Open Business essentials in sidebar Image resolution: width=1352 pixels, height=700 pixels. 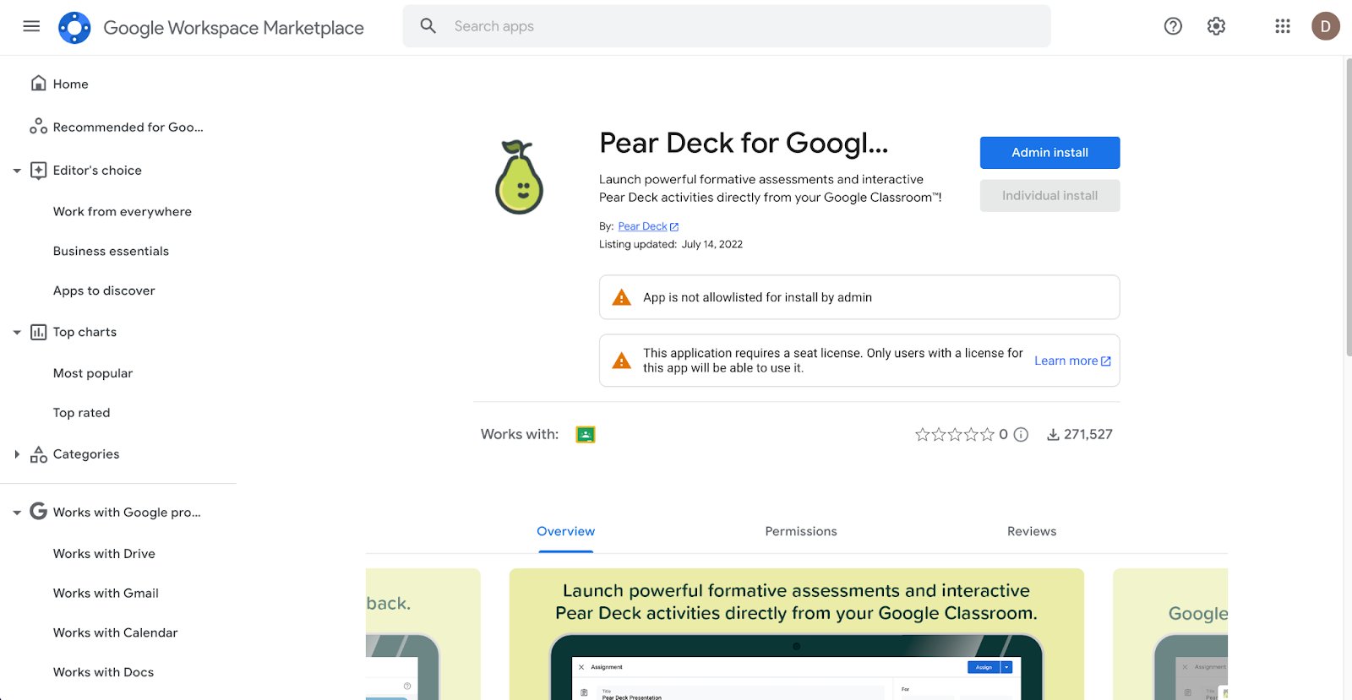(x=111, y=251)
